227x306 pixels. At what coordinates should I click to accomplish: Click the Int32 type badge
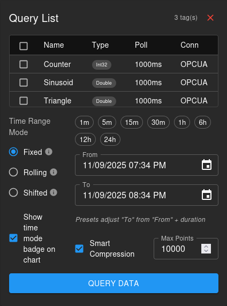[102, 65]
